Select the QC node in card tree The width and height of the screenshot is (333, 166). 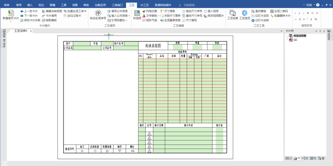pyautogui.click(x=296, y=40)
